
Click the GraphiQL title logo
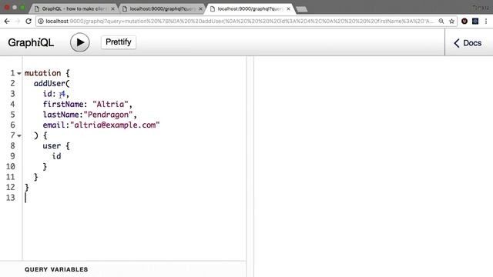pos(31,42)
